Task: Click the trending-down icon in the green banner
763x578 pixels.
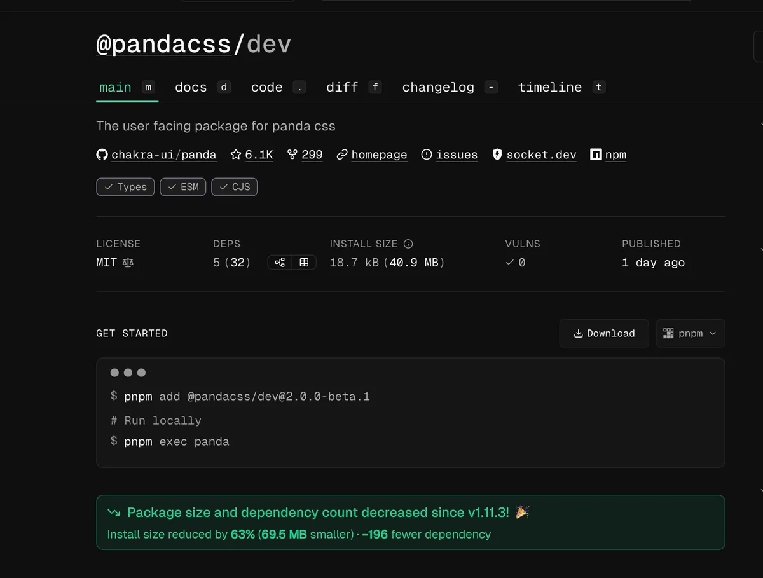Action: pyautogui.click(x=114, y=513)
